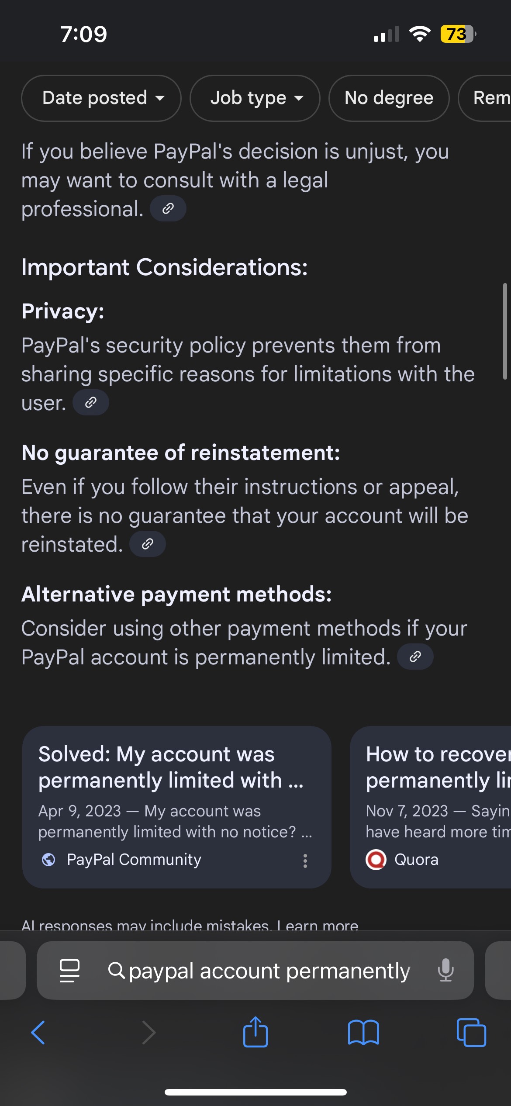The height and width of the screenshot is (1106, 511).
Task: Click the page scrollbar on right edge
Action: click(x=505, y=331)
